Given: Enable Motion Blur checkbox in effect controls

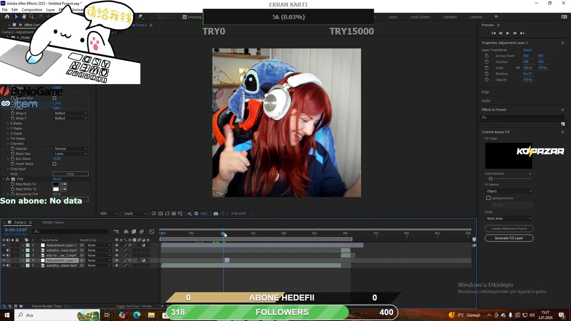Looking at the screenshot, I should pos(54,98).
